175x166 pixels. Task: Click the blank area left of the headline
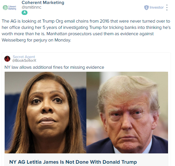point(7,162)
